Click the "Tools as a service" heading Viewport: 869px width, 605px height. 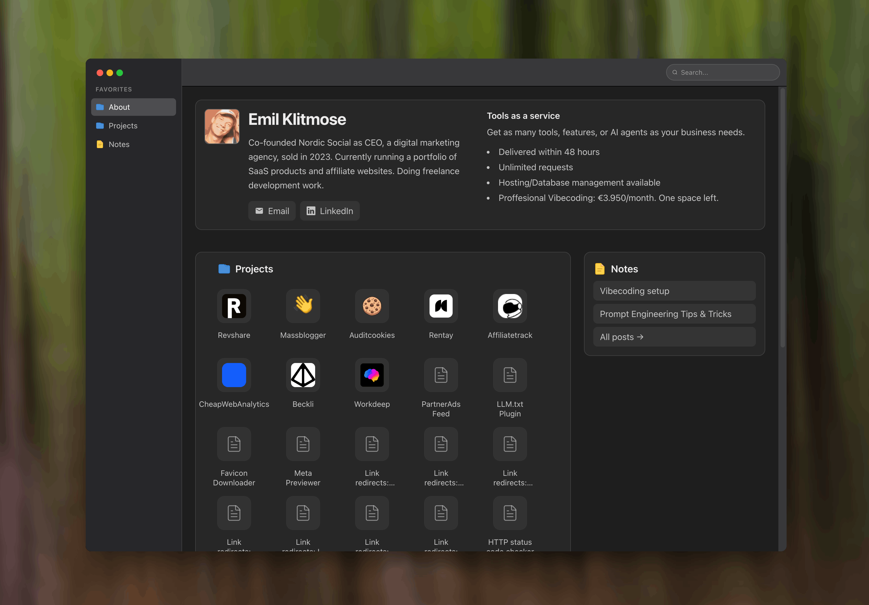tap(523, 116)
